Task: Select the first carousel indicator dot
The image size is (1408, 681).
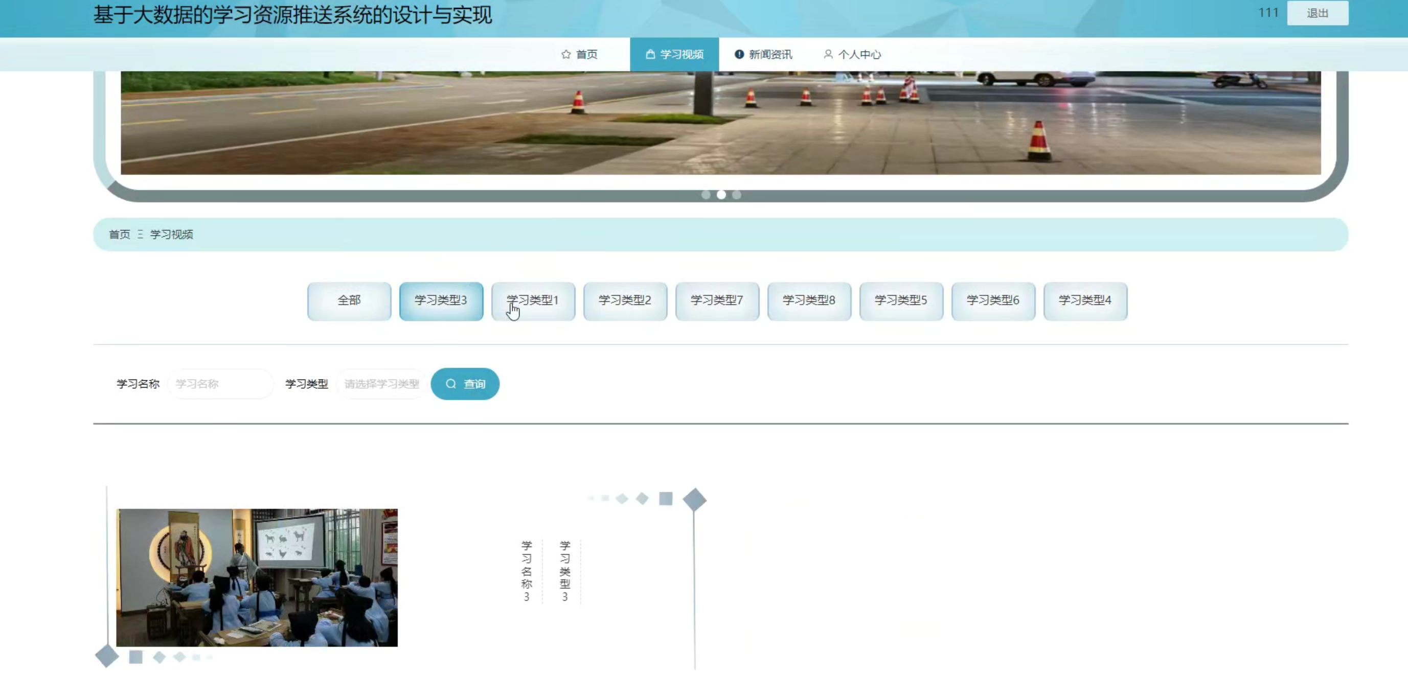Action: point(706,195)
